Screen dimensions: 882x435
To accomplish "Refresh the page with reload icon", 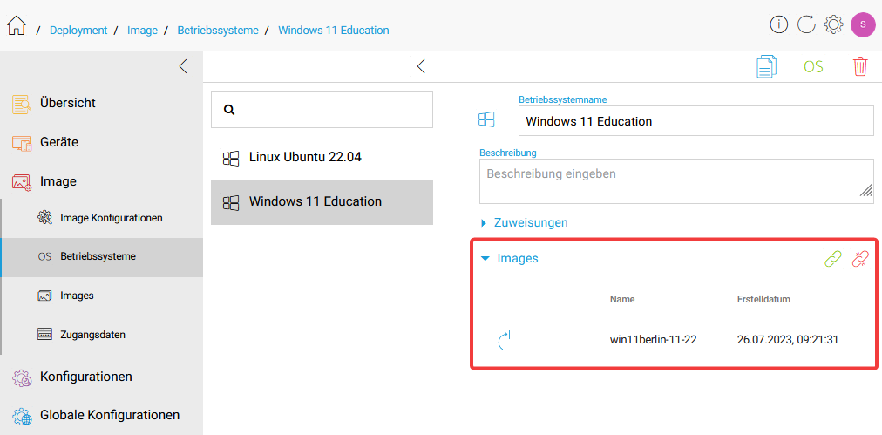I will coord(806,24).
